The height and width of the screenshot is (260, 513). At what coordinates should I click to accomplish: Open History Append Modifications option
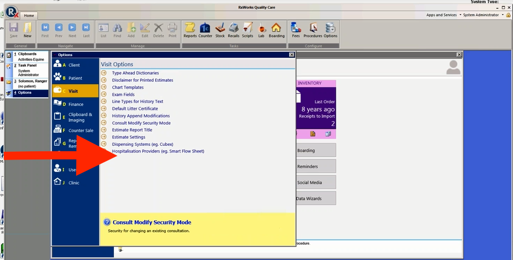coord(141,116)
